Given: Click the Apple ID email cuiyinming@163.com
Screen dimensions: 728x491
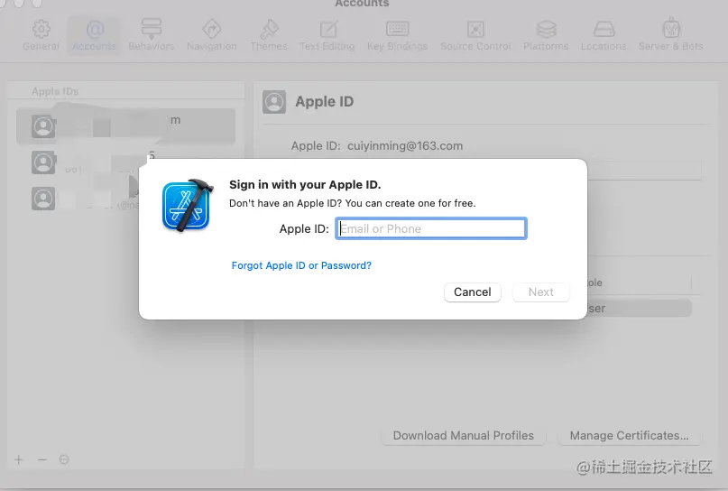Looking at the screenshot, I should pos(405,146).
